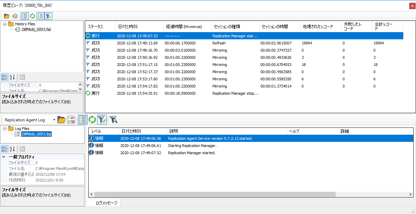
Task: Select the lower ファイル名 property row
Action: point(42,169)
